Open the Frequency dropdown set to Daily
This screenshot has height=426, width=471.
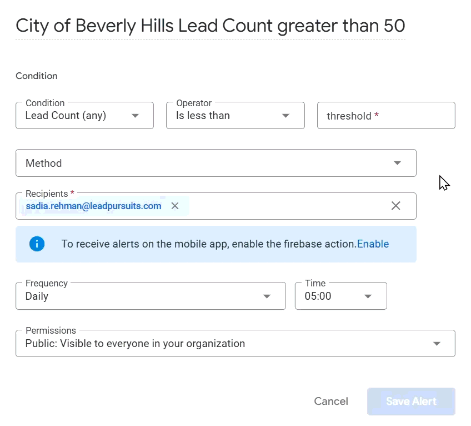click(x=151, y=296)
